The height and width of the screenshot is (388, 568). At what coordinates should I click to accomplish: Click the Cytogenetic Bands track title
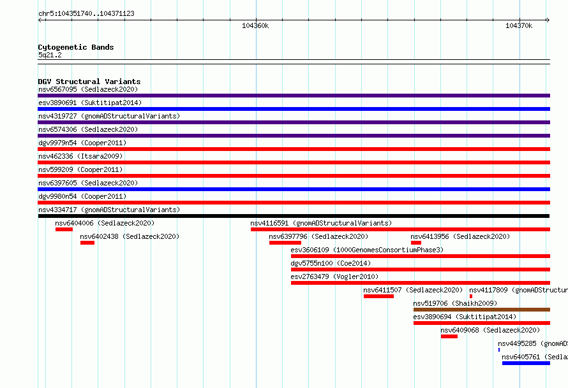click(x=76, y=47)
